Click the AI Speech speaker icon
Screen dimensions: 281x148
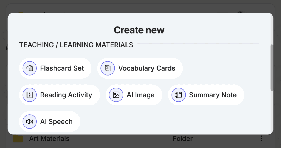(x=30, y=121)
